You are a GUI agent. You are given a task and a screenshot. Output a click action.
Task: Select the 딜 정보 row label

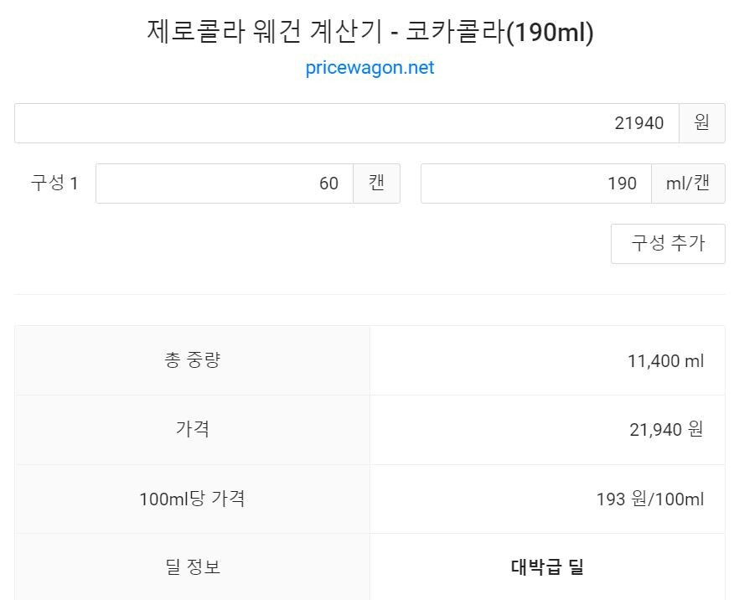coord(193,566)
